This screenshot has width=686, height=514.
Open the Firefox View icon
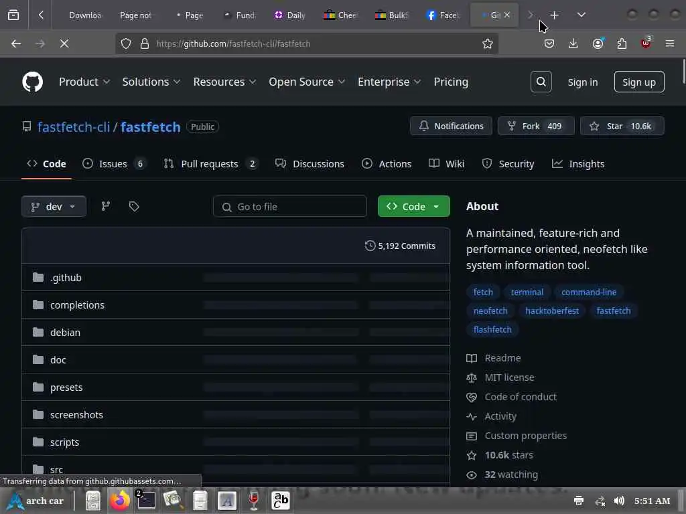click(x=13, y=15)
